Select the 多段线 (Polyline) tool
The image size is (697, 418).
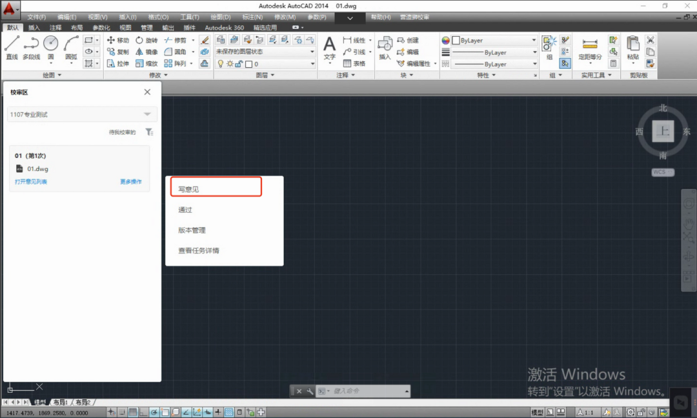pos(31,48)
